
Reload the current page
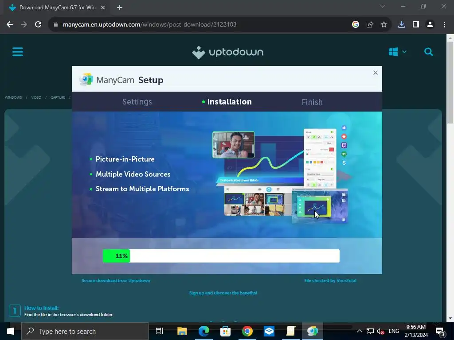pyautogui.click(x=38, y=24)
